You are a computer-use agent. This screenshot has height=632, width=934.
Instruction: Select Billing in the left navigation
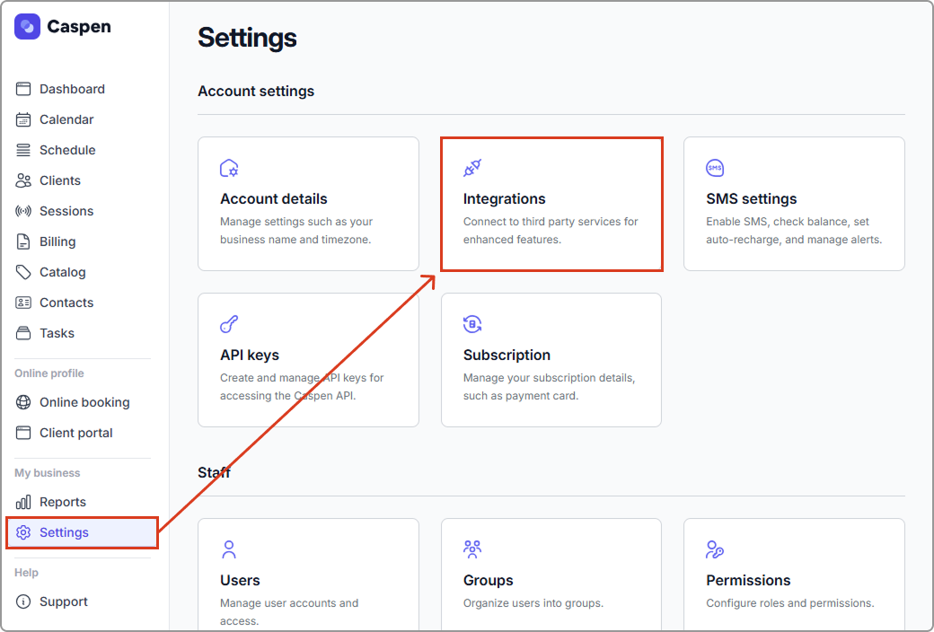(x=57, y=241)
